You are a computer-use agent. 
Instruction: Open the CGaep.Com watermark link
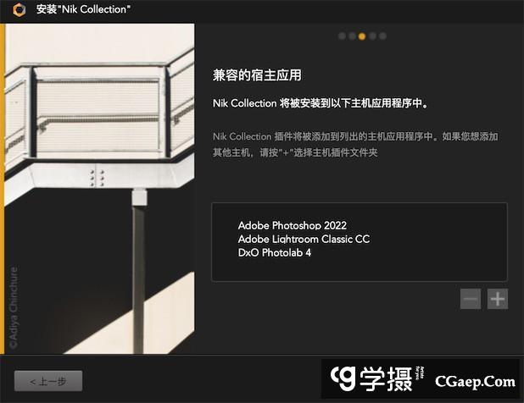point(475,381)
